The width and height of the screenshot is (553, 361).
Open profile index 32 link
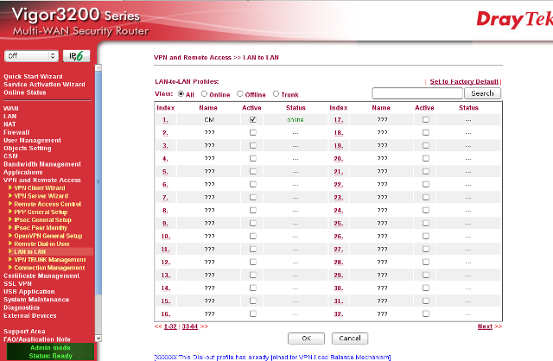pos(339,314)
